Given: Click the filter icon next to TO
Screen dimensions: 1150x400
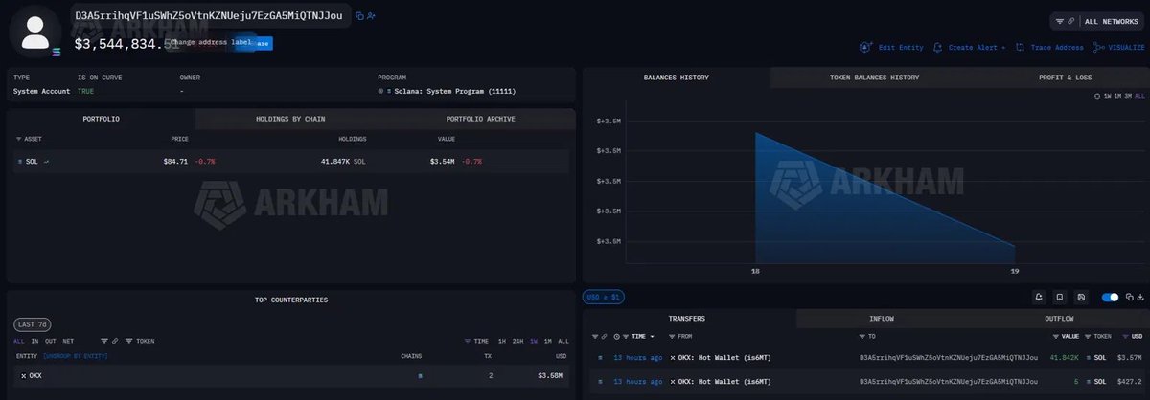Looking at the screenshot, I should [862, 337].
